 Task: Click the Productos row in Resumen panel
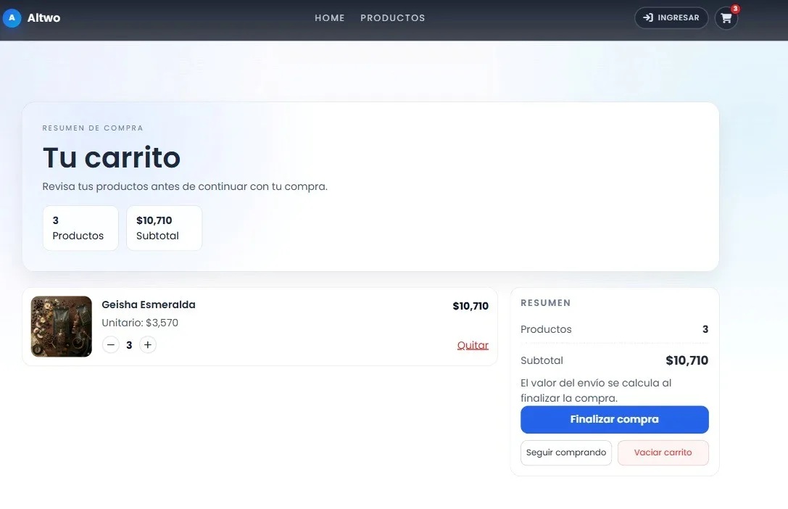point(615,329)
